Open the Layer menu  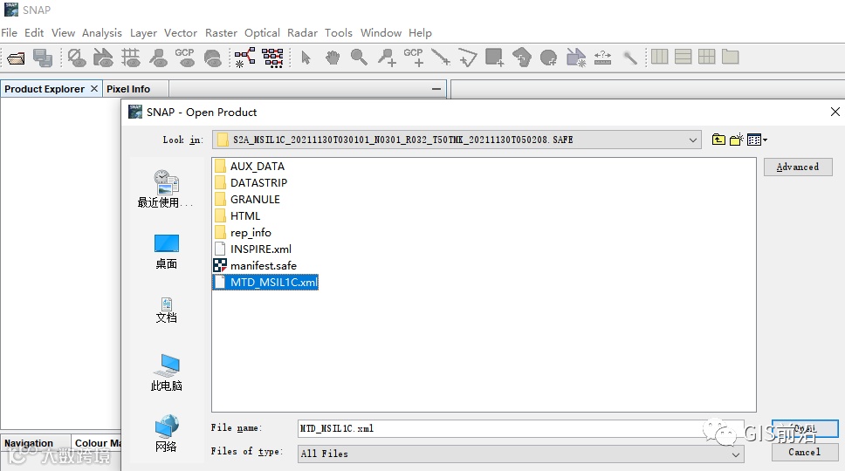click(x=143, y=33)
